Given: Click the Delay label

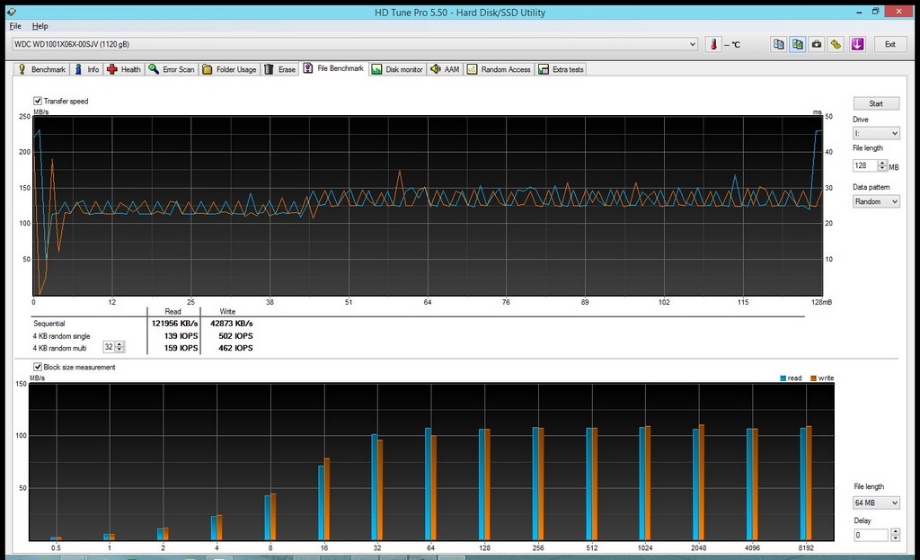Looking at the screenshot, I should point(862,520).
